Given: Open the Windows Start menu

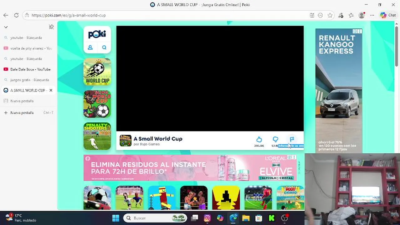Looking at the screenshot, I should pyautogui.click(x=116, y=218).
